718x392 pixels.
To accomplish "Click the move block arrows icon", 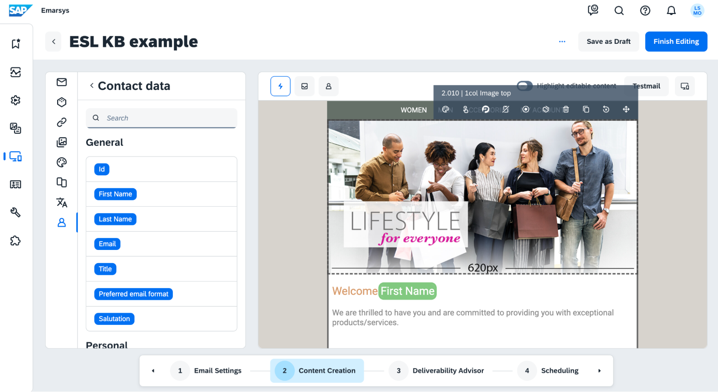I will (626, 109).
